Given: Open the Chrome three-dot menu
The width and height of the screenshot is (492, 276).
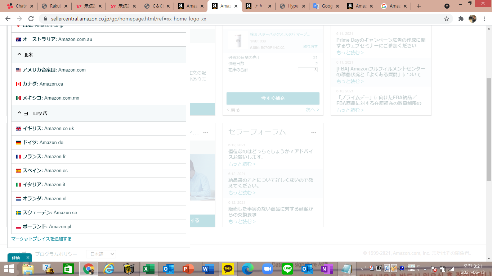Looking at the screenshot, I should [484, 19].
